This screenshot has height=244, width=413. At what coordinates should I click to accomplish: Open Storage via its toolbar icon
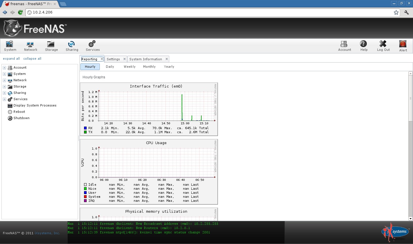[x=51, y=45]
